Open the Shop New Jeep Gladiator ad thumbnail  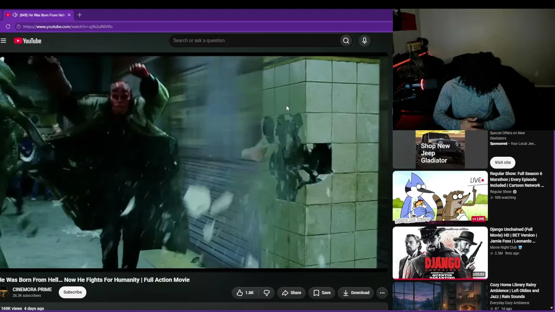tap(440, 149)
